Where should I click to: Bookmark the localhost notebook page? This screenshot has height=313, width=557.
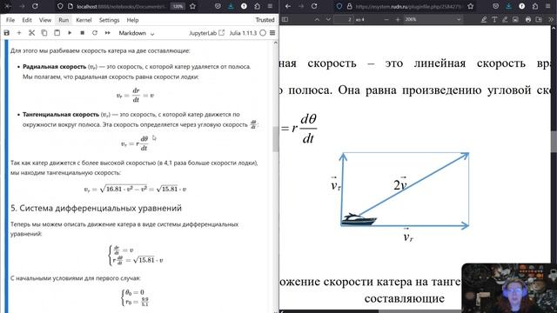(192, 6)
